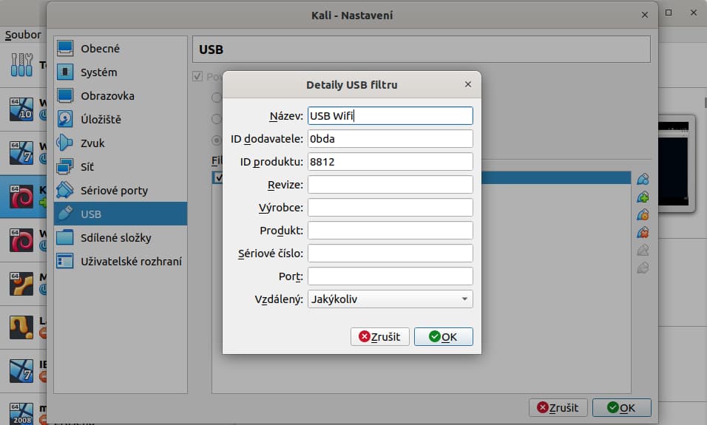This screenshot has width=707, height=425.
Task: Click ID produktu field with 8812
Action: (x=390, y=161)
